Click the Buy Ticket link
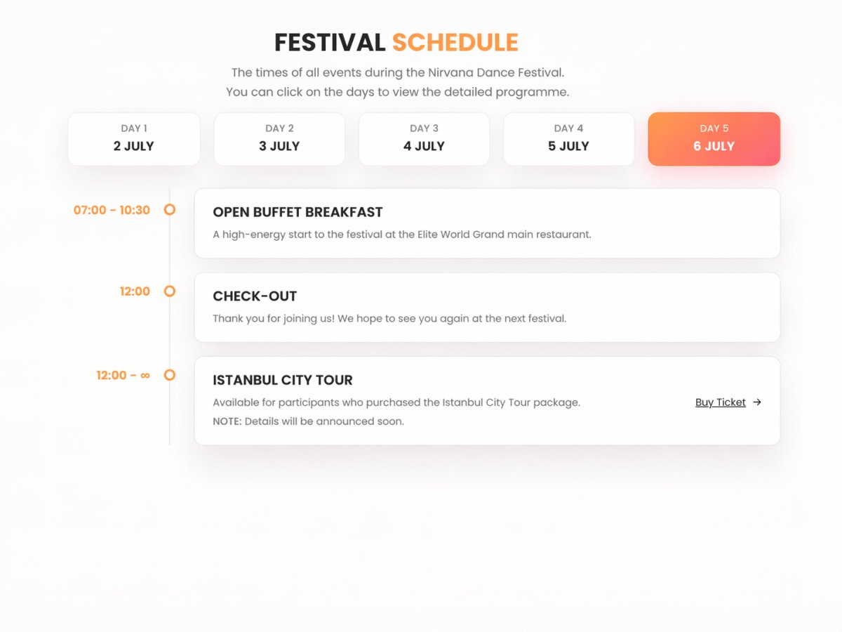This screenshot has height=632, width=842. pyautogui.click(x=720, y=402)
